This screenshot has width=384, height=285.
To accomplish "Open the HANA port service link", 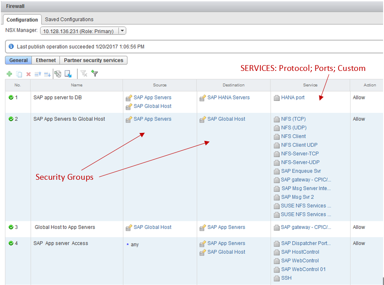I will [x=293, y=97].
